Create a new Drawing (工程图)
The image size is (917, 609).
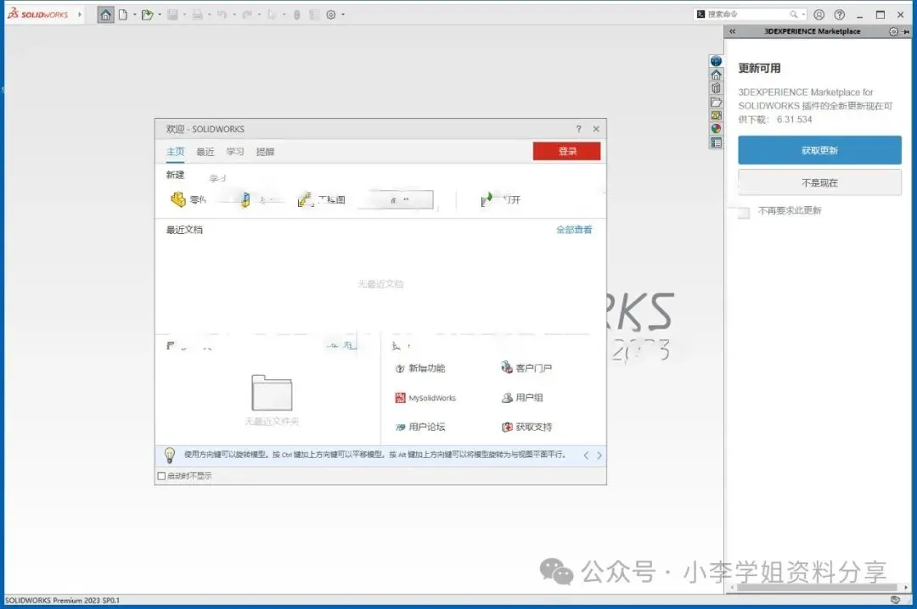(322, 200)
